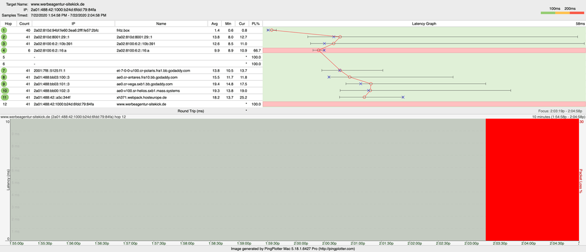Click IP 2a01:488:bb00:102::3 in hop 10
This screenshot has height=252, width=586.
click(x=52, y=91)
